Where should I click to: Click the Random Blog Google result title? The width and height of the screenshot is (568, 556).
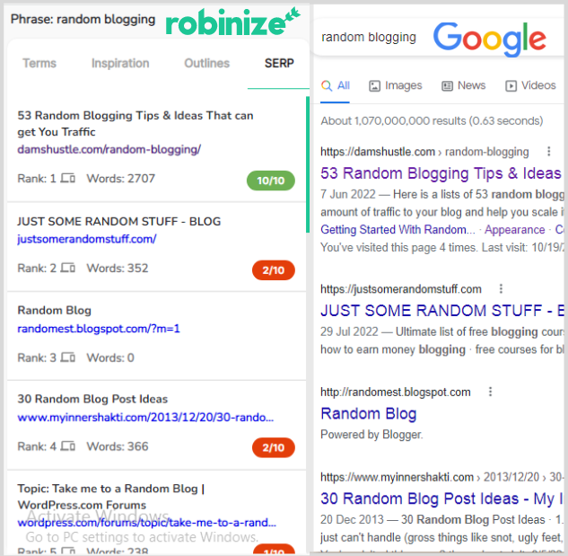(369, 414)
